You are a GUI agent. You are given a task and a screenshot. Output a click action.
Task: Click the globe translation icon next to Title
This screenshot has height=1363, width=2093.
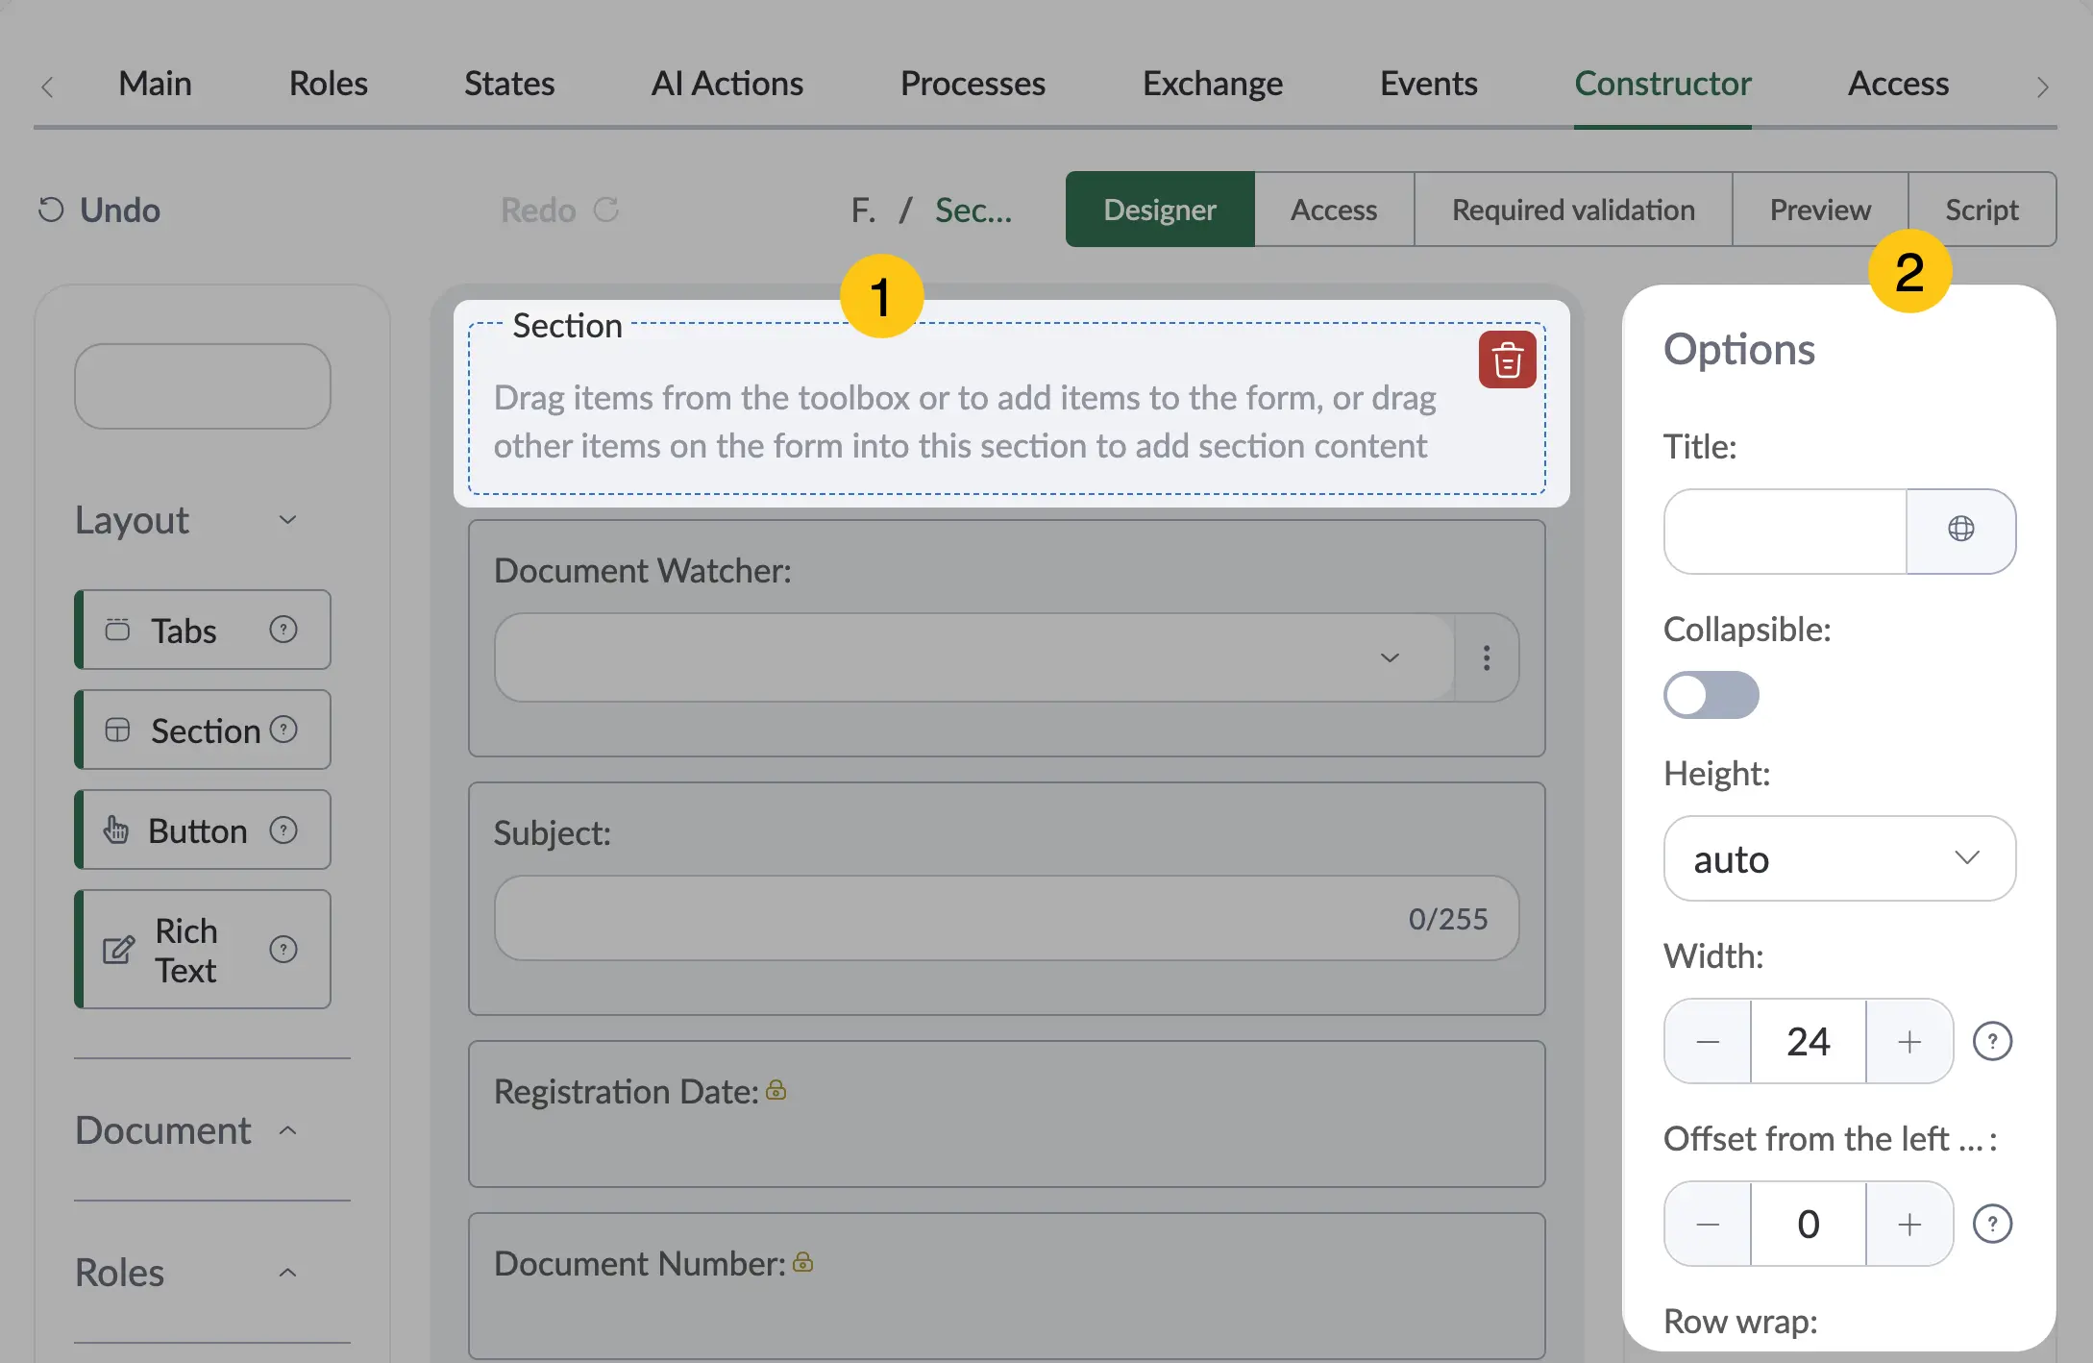(x=1960, y=531)
